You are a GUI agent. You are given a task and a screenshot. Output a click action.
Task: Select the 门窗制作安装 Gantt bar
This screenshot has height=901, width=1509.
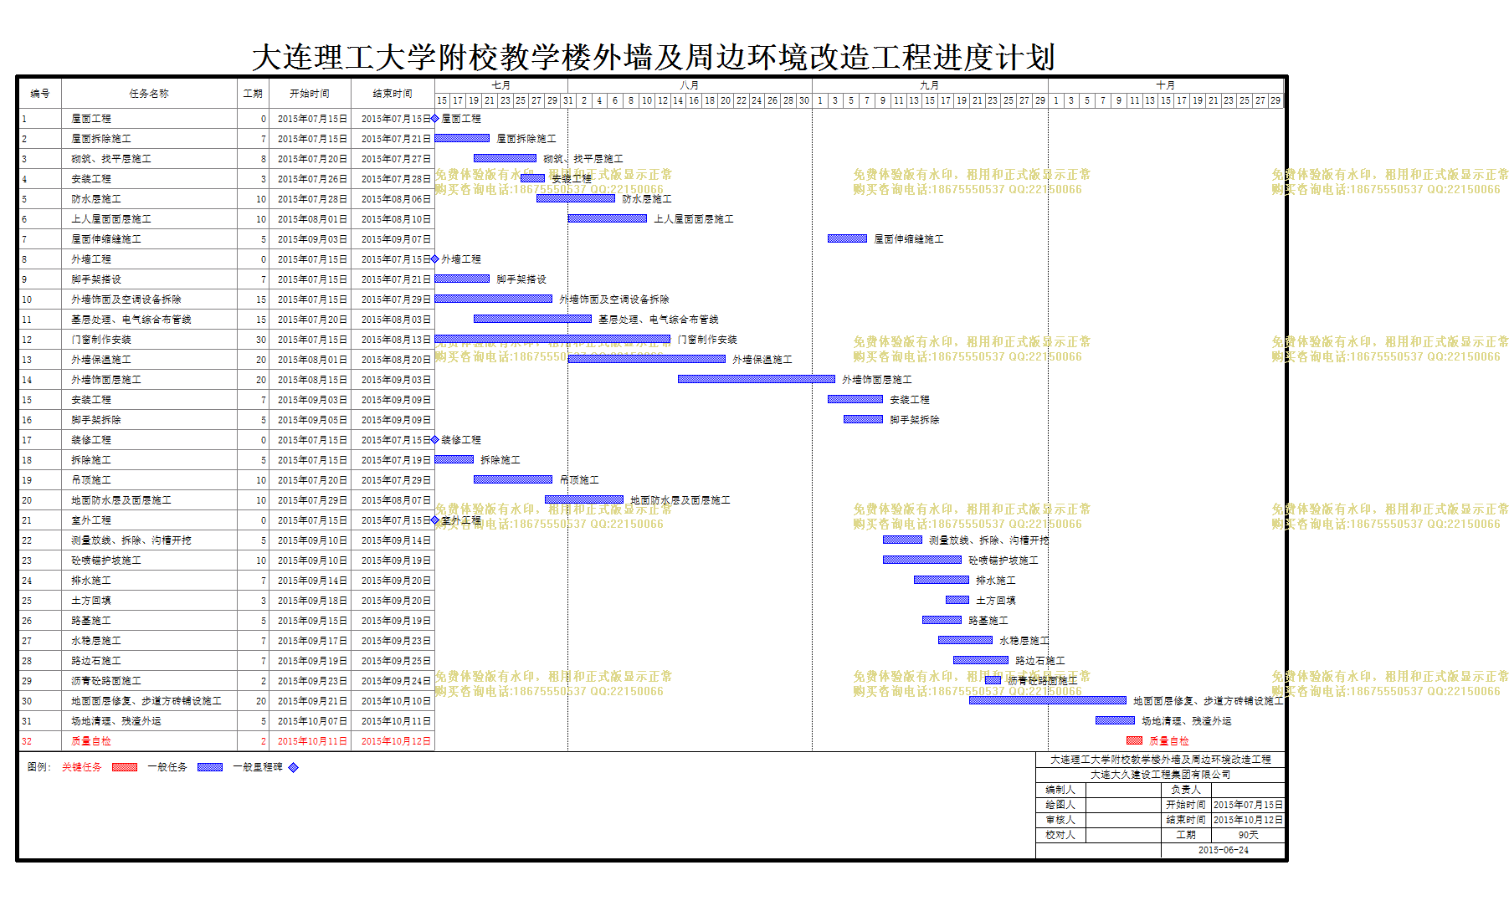[x=552, y=339]
